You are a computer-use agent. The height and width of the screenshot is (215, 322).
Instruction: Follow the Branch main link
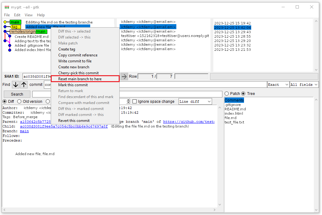click(x=24, y=131)
